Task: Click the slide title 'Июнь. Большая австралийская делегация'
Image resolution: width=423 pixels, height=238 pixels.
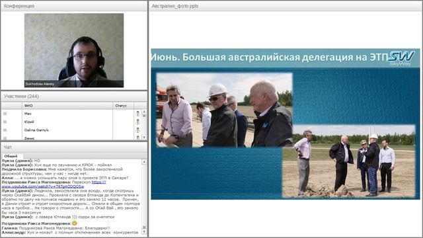Action: click(x=269, y=58)
